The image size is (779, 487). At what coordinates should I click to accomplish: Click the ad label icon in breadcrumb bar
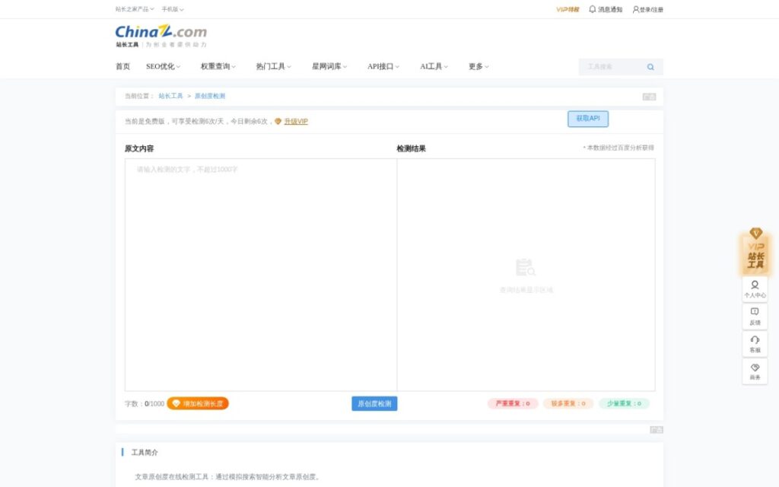click(650, 97)
